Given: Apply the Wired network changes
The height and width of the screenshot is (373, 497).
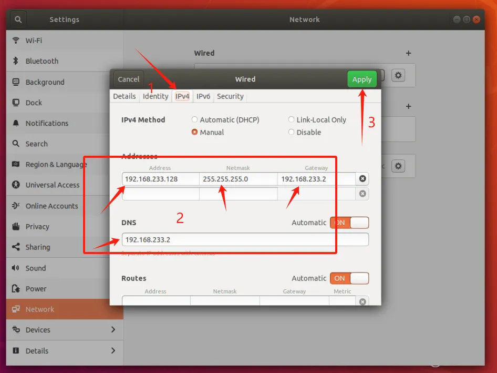Looking at the screenshot, I should [x=361, y=79].
